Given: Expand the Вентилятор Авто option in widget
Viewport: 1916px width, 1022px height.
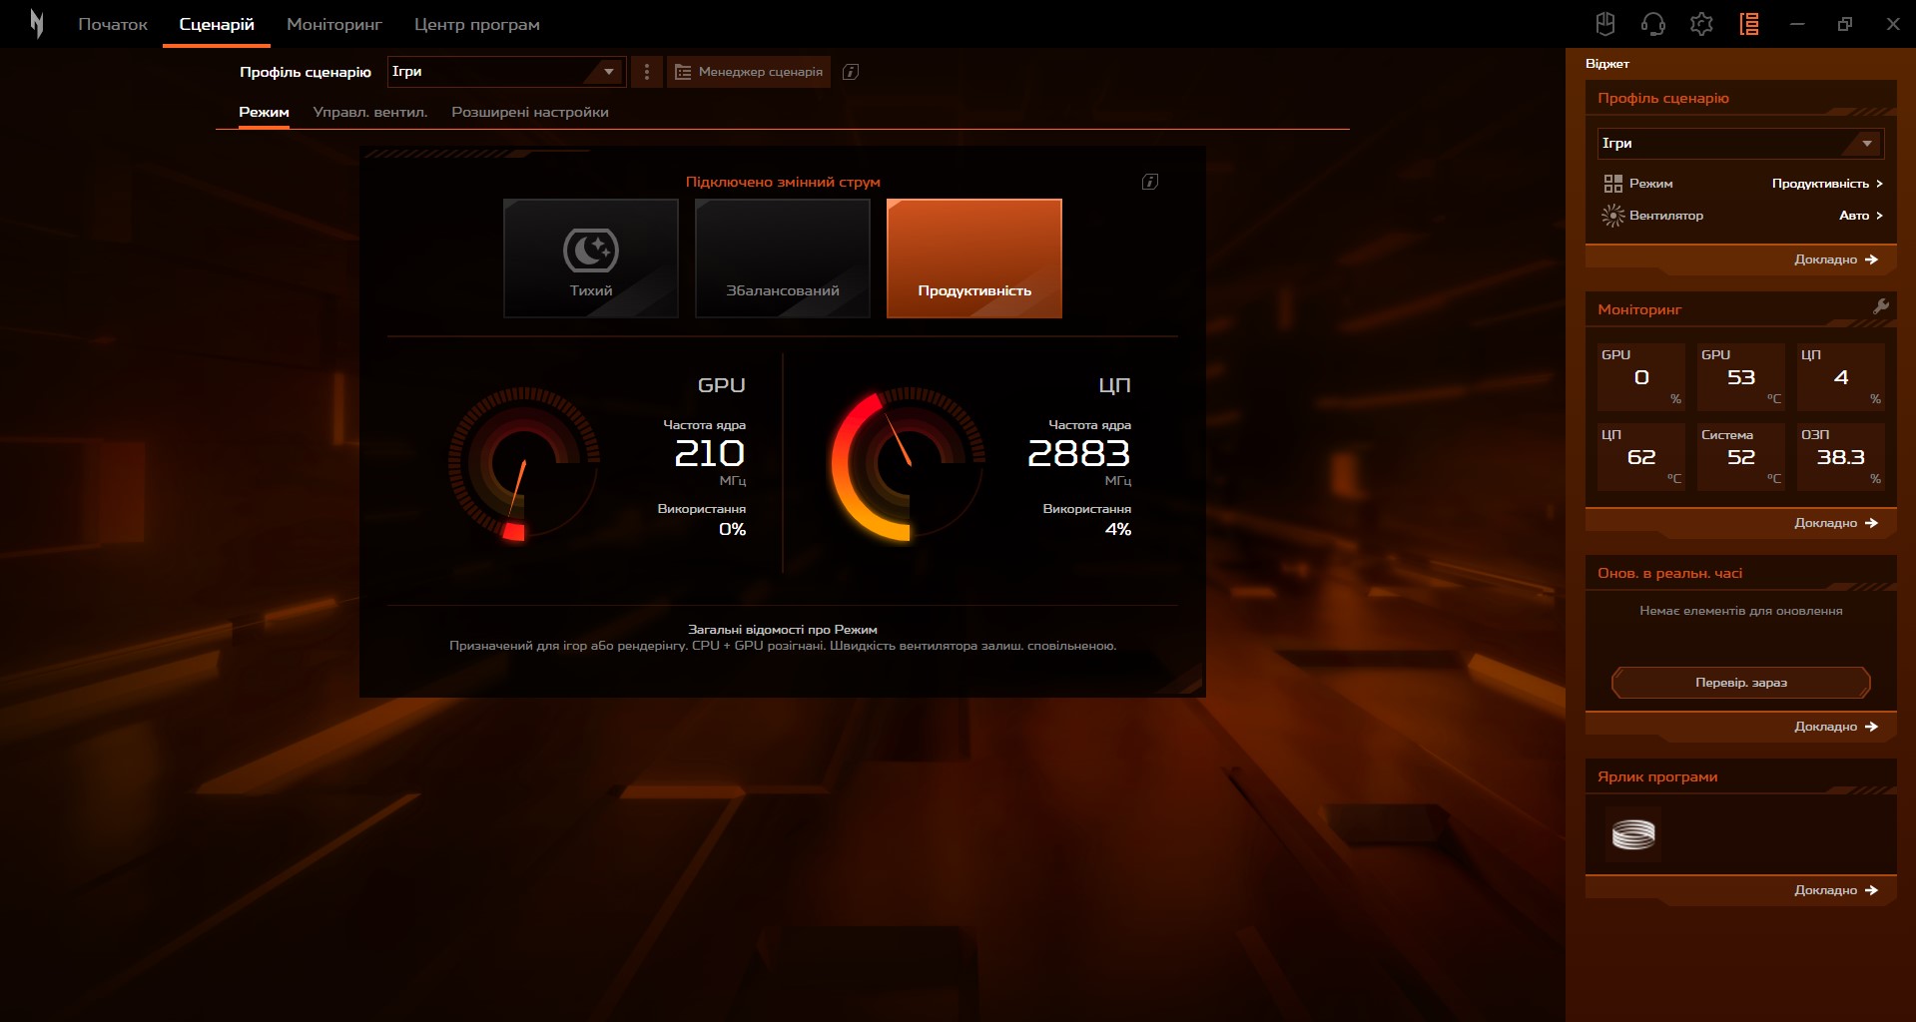Looking at the screenshot, I should point(1860,216).
